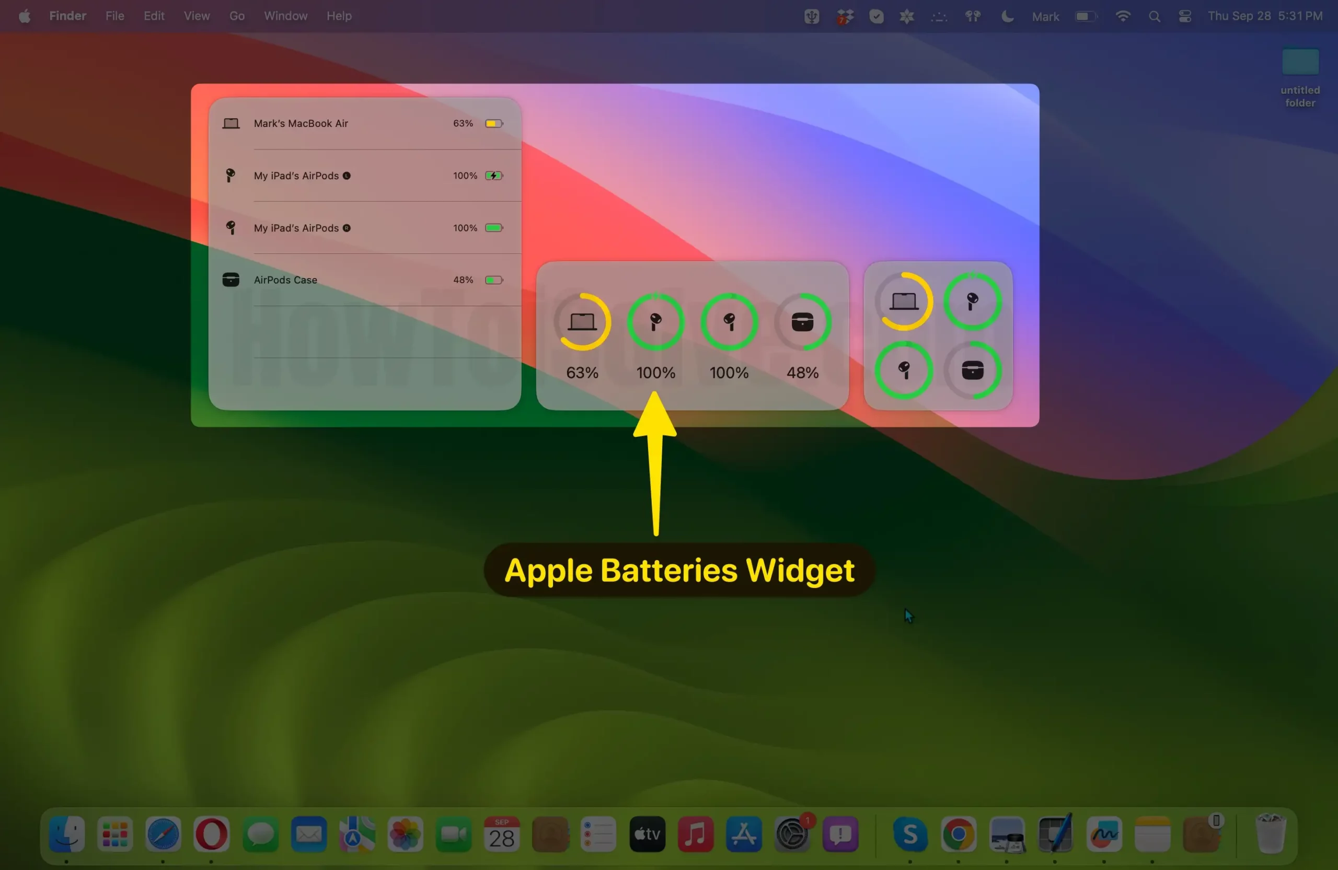Launch Safari from the Dock
Image resolution: width=1338 pixels, height=870 pixels.
163,834
